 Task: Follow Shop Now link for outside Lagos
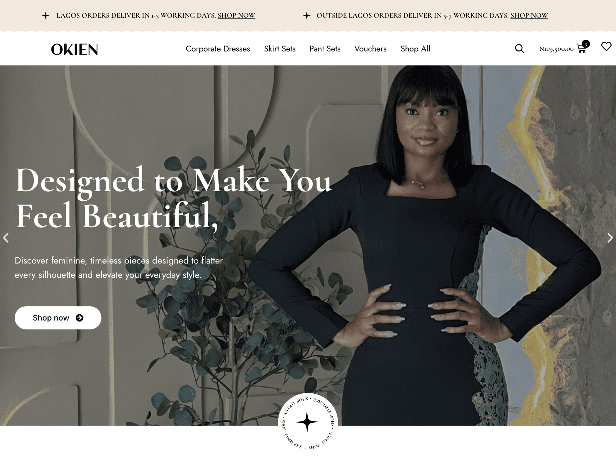point(529,15)
